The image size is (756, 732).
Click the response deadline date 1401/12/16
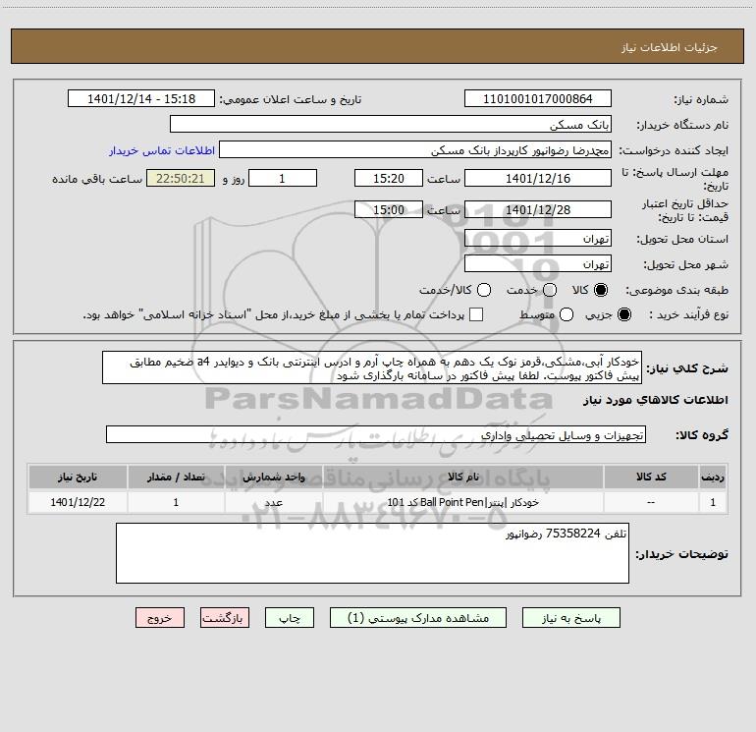pyautogui.click(x=538, y=178)
